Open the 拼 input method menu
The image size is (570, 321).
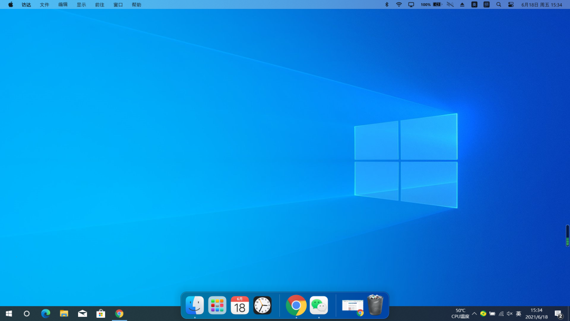tap(487, 5)
